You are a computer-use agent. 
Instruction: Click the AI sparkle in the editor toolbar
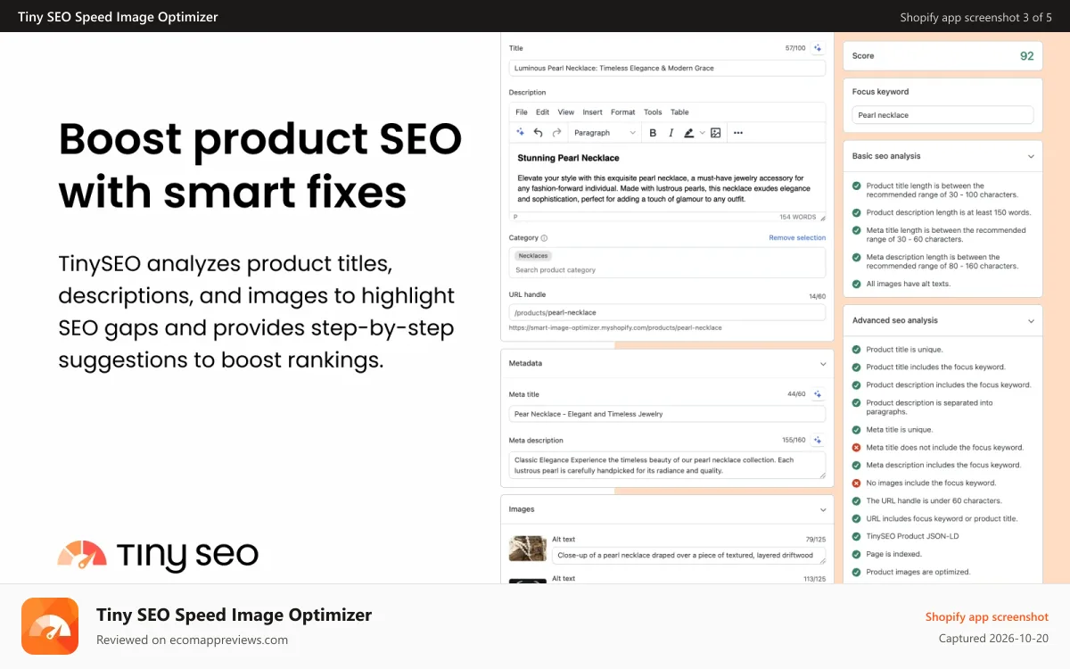click(x=521, y=133)
